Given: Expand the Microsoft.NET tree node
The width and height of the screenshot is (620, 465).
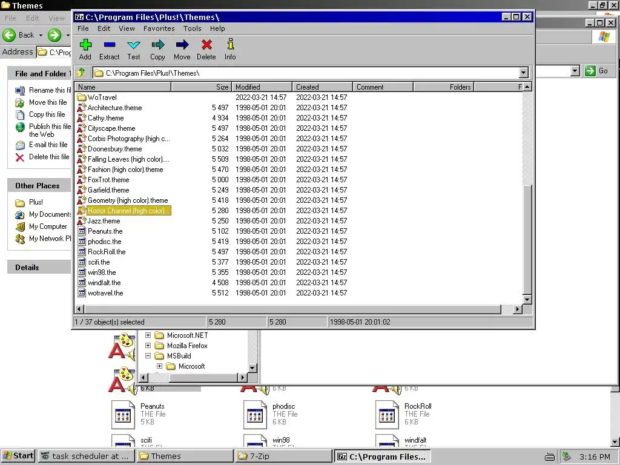Looking at the screenshot, I should [x=148, y=335].
